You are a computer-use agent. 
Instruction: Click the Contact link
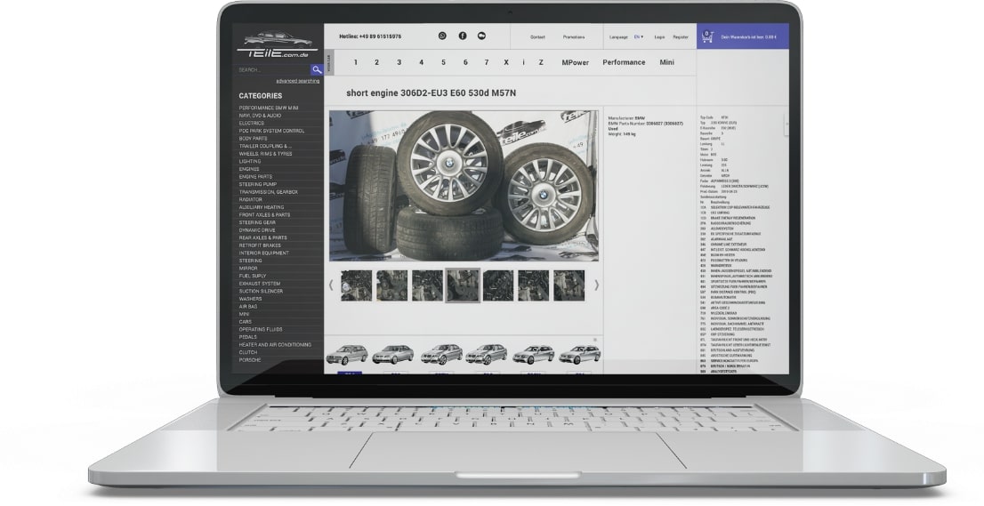point(537,37)
